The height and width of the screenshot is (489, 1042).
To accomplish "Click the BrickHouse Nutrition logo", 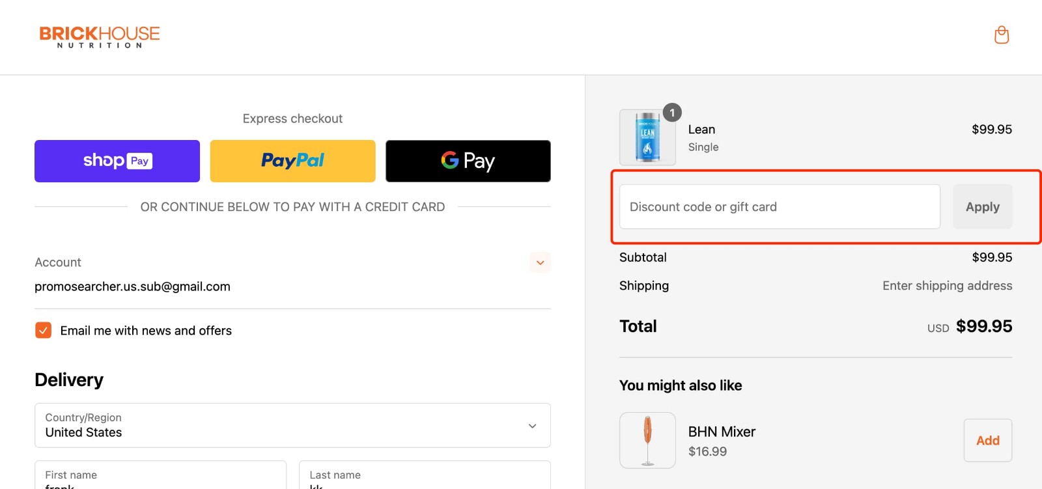I will 100,36.
